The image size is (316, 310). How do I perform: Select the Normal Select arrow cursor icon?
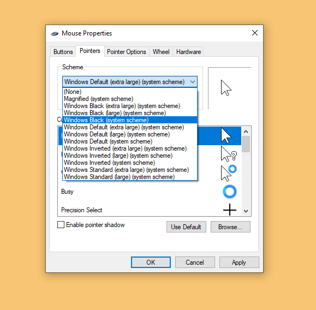pos(226,136)
